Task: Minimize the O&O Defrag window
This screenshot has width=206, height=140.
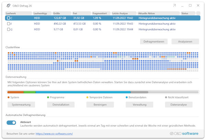Action: pyautogui.click(x=182, y=5)
